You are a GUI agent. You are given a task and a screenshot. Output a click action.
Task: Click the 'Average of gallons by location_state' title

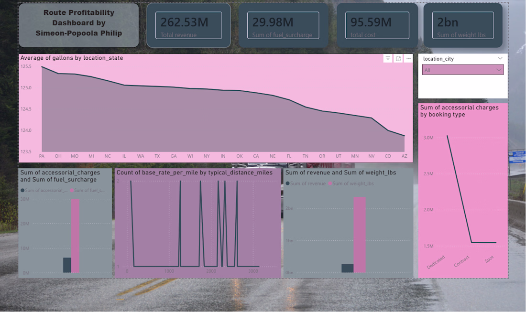(72, 58)
